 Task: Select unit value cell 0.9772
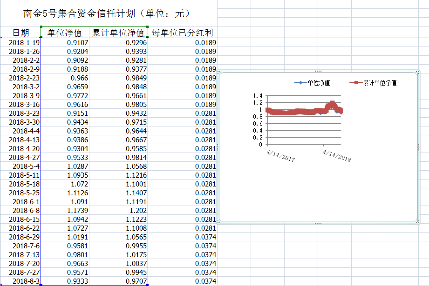(x=65, y=96)
